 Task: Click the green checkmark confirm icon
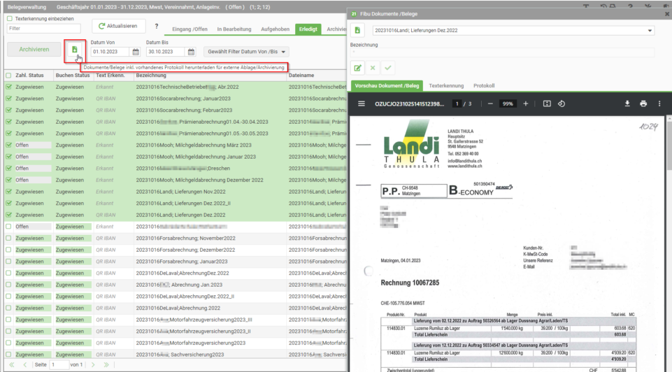388,68
